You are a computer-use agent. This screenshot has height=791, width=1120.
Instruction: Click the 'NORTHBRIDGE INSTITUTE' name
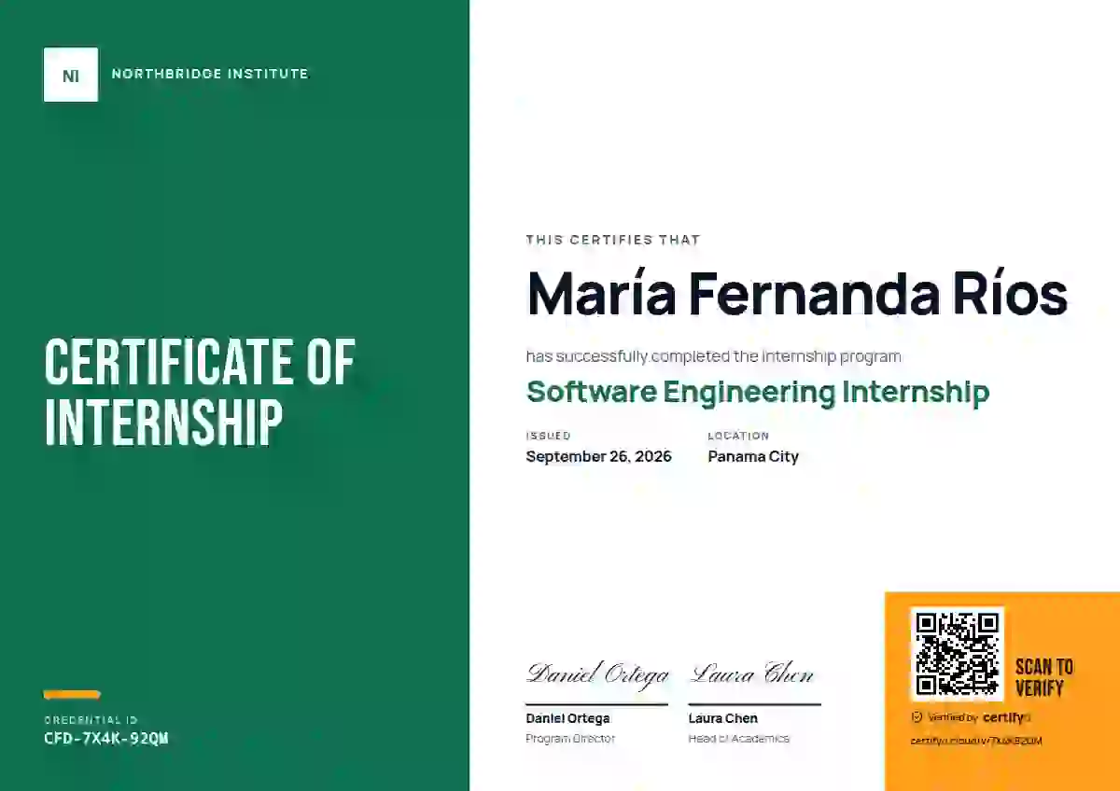210,74
